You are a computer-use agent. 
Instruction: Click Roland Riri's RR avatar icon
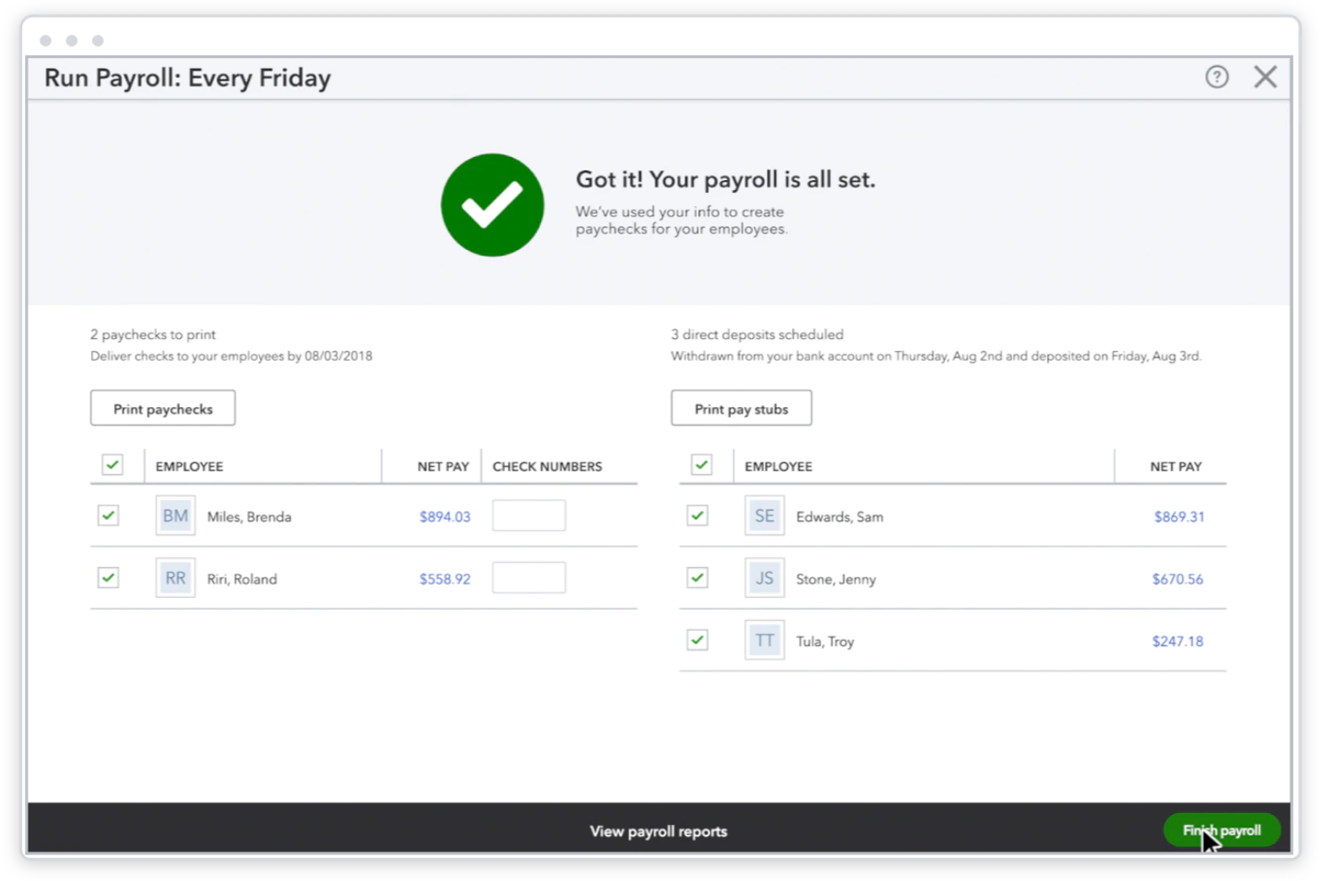tap(175, 578)
